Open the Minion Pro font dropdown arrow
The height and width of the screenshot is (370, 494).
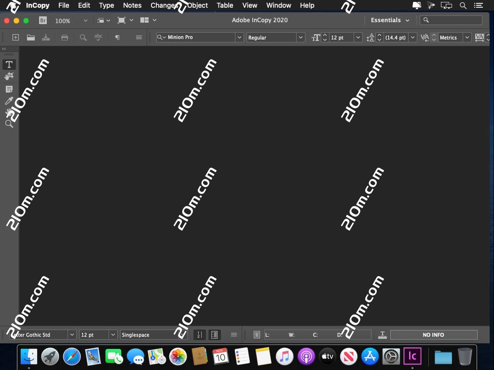click(239, 38)
